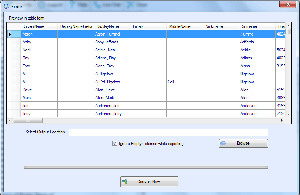Select the Troy given name cell
Screen dimensions: 300x195
tap(40, 66)
